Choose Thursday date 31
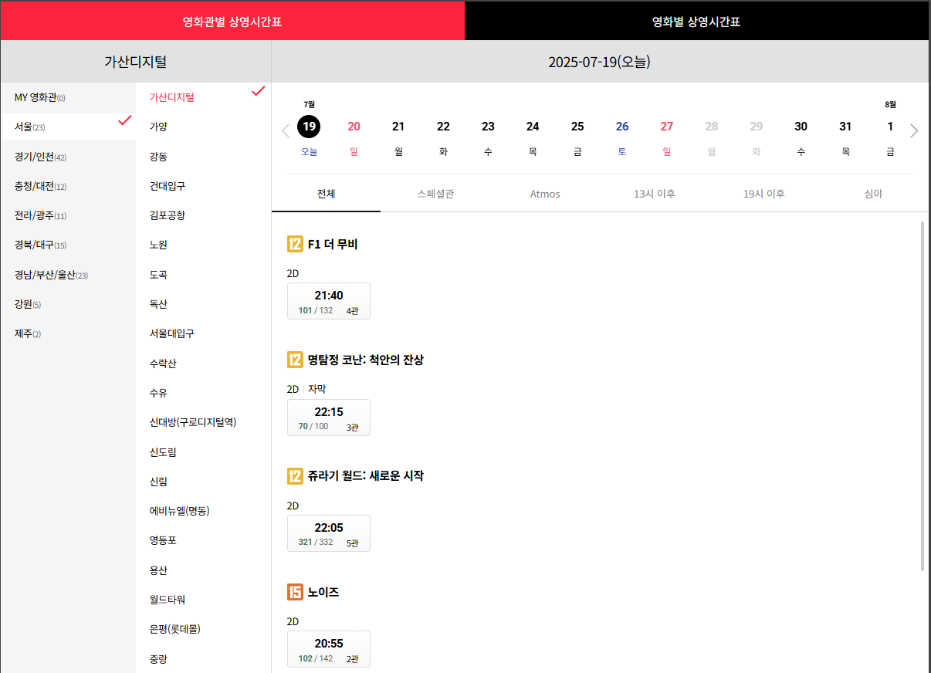This screenshot has width=931, height=673. tap(846, 127)
